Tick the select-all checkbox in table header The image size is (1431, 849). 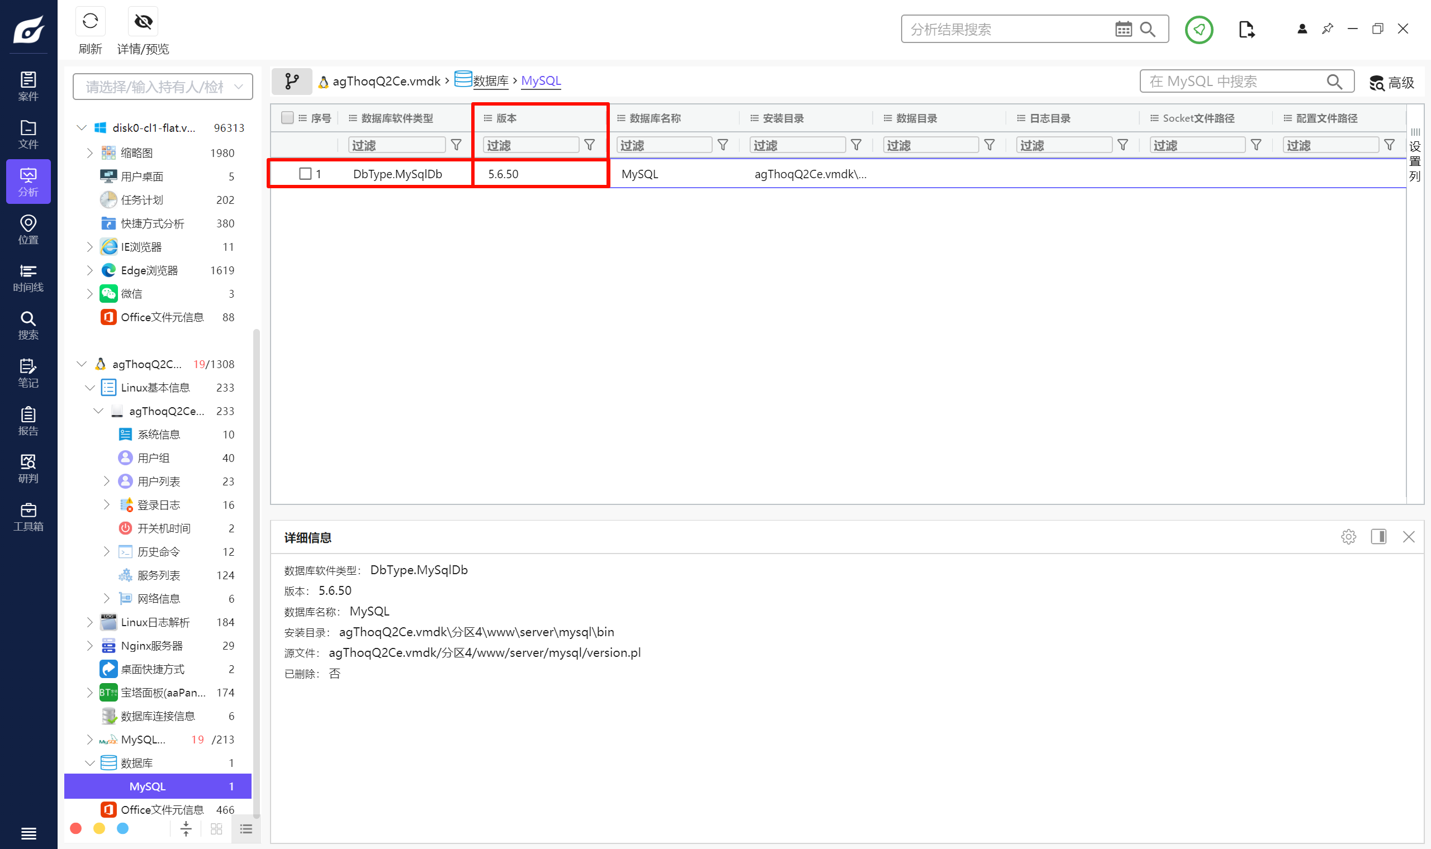point(288,118)
